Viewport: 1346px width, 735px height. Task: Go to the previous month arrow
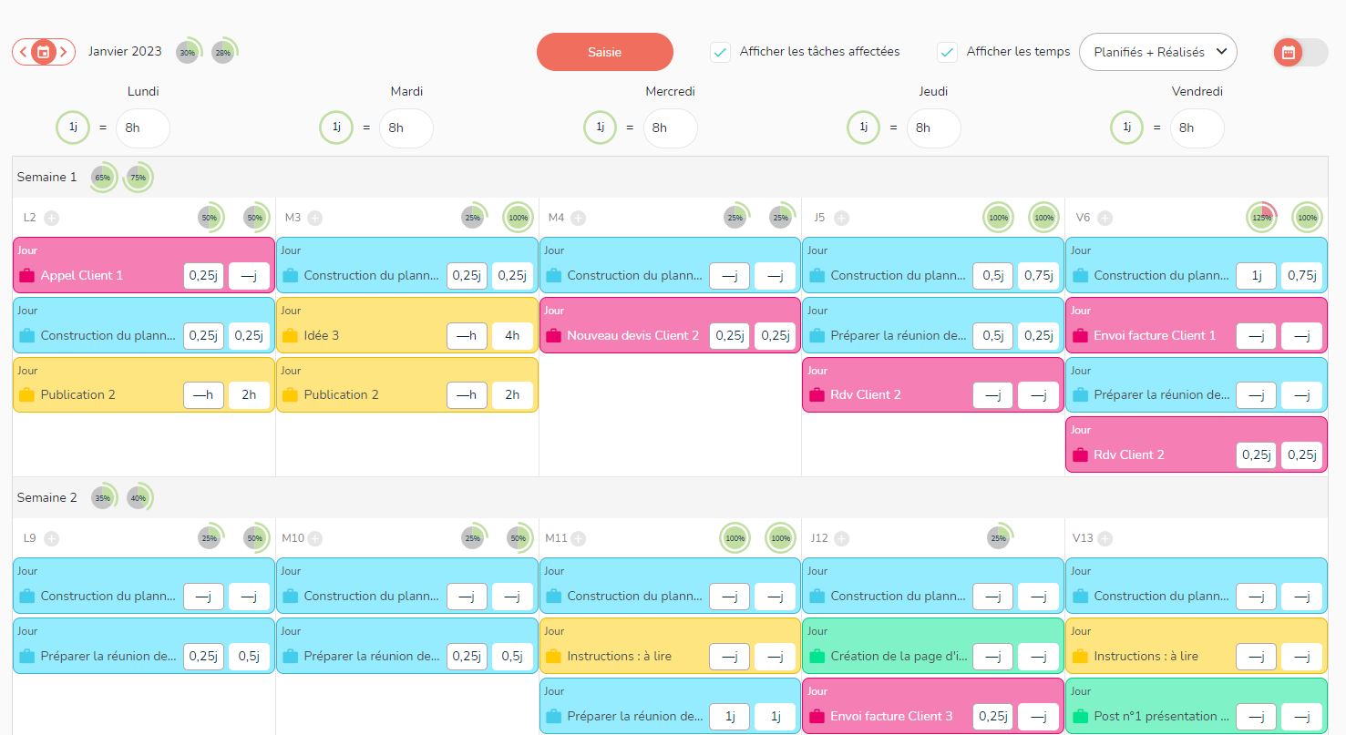coord(23,52)
